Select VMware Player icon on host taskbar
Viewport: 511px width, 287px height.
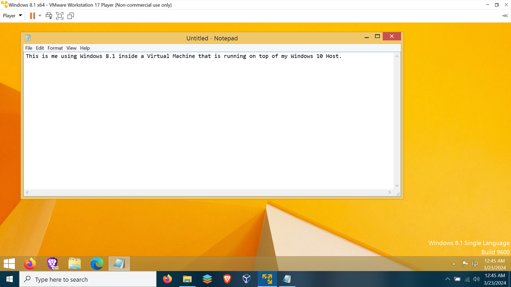pos(267,279)
